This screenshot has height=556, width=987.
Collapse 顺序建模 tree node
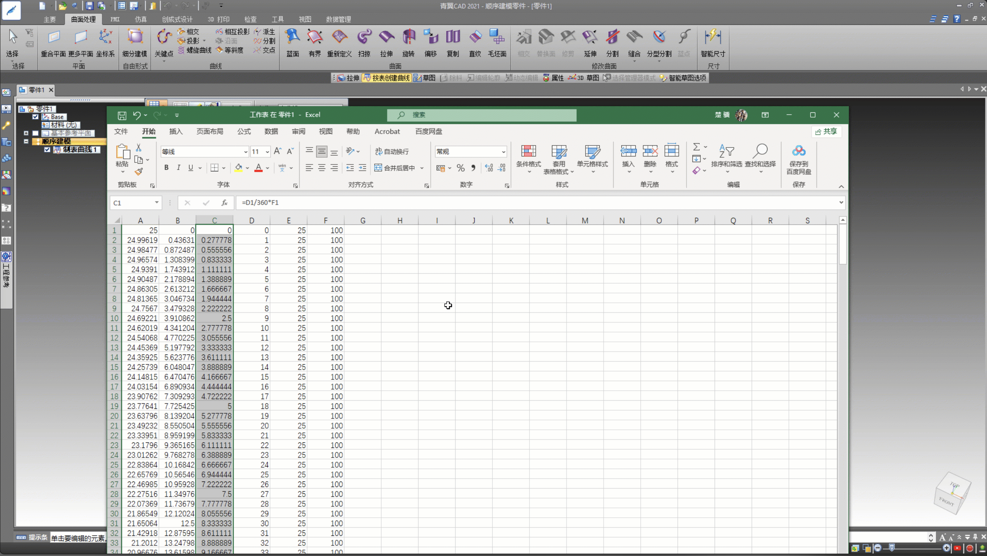26,141
